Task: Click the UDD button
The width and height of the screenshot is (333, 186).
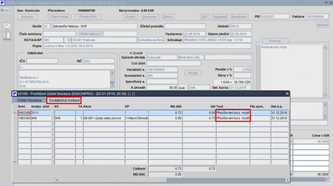Action: pyautogui.click(x=204, y=17)
